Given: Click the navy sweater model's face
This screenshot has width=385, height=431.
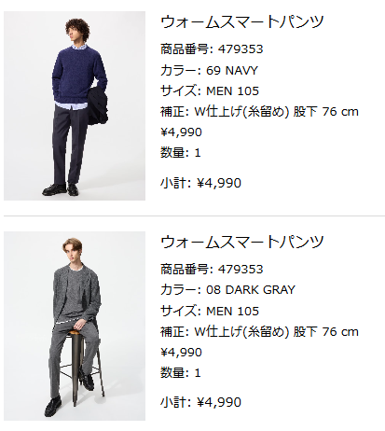Looking at the screenshot, I should (x=75, y=34).
